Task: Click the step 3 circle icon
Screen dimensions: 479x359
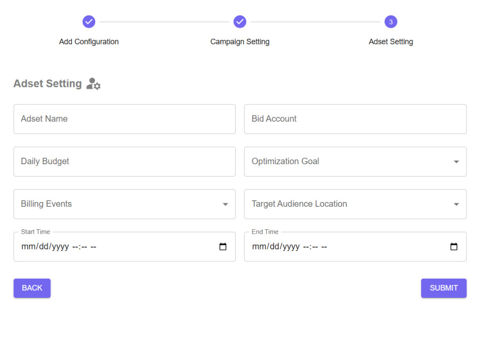Action: [x=391, y=22]
